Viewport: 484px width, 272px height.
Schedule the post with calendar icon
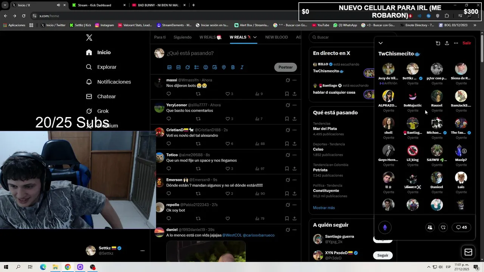[x=215, y=67]
